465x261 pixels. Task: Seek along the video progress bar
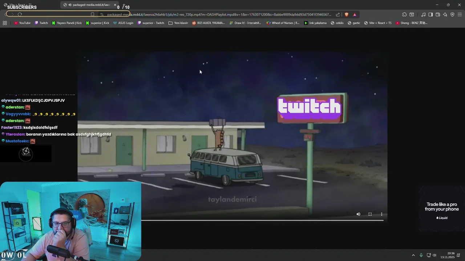click(x=262, y=220)
